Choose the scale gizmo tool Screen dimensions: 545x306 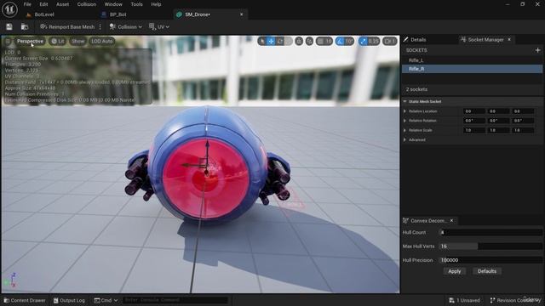pyautogui.click(x=289, y=42)
